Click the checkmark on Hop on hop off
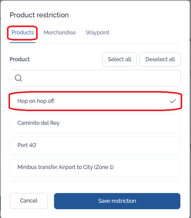The width and height of the screenshot is (191, 218). click(x=173, y=101)
